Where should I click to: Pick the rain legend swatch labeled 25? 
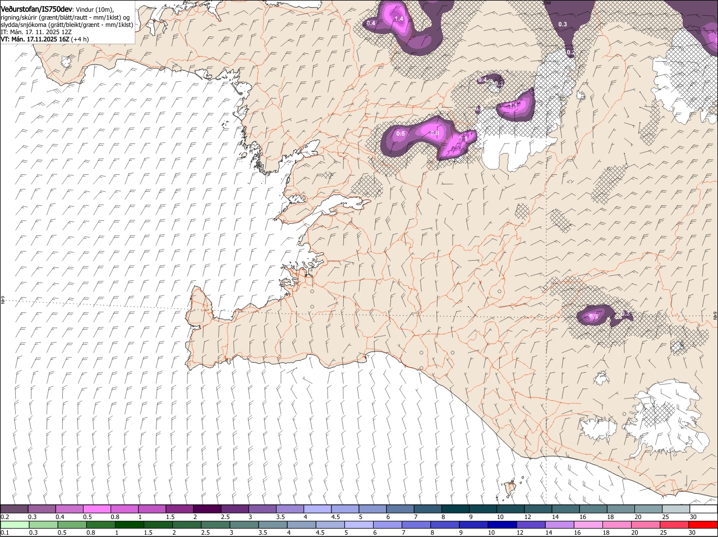tap(674, 525)
